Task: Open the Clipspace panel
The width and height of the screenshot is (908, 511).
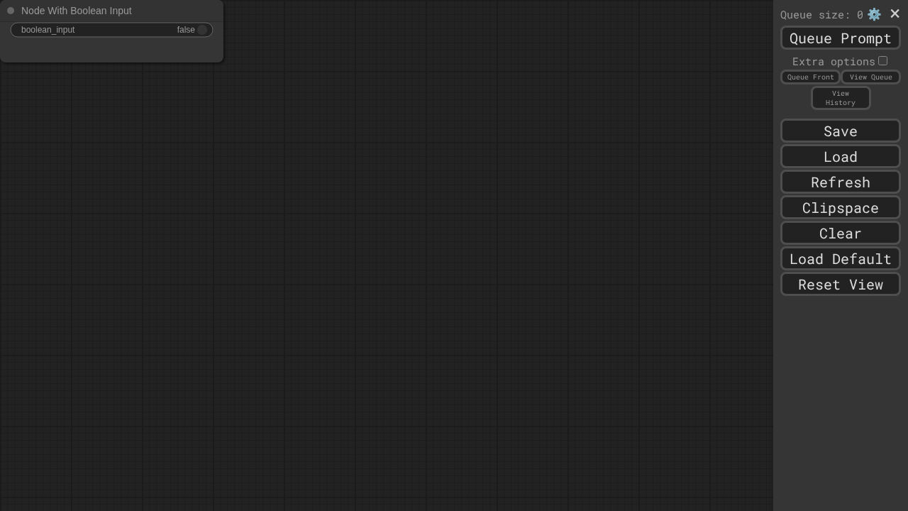Action: 841,208
